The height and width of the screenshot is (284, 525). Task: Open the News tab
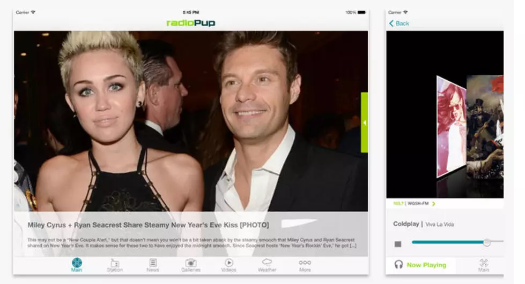[153, 265]
